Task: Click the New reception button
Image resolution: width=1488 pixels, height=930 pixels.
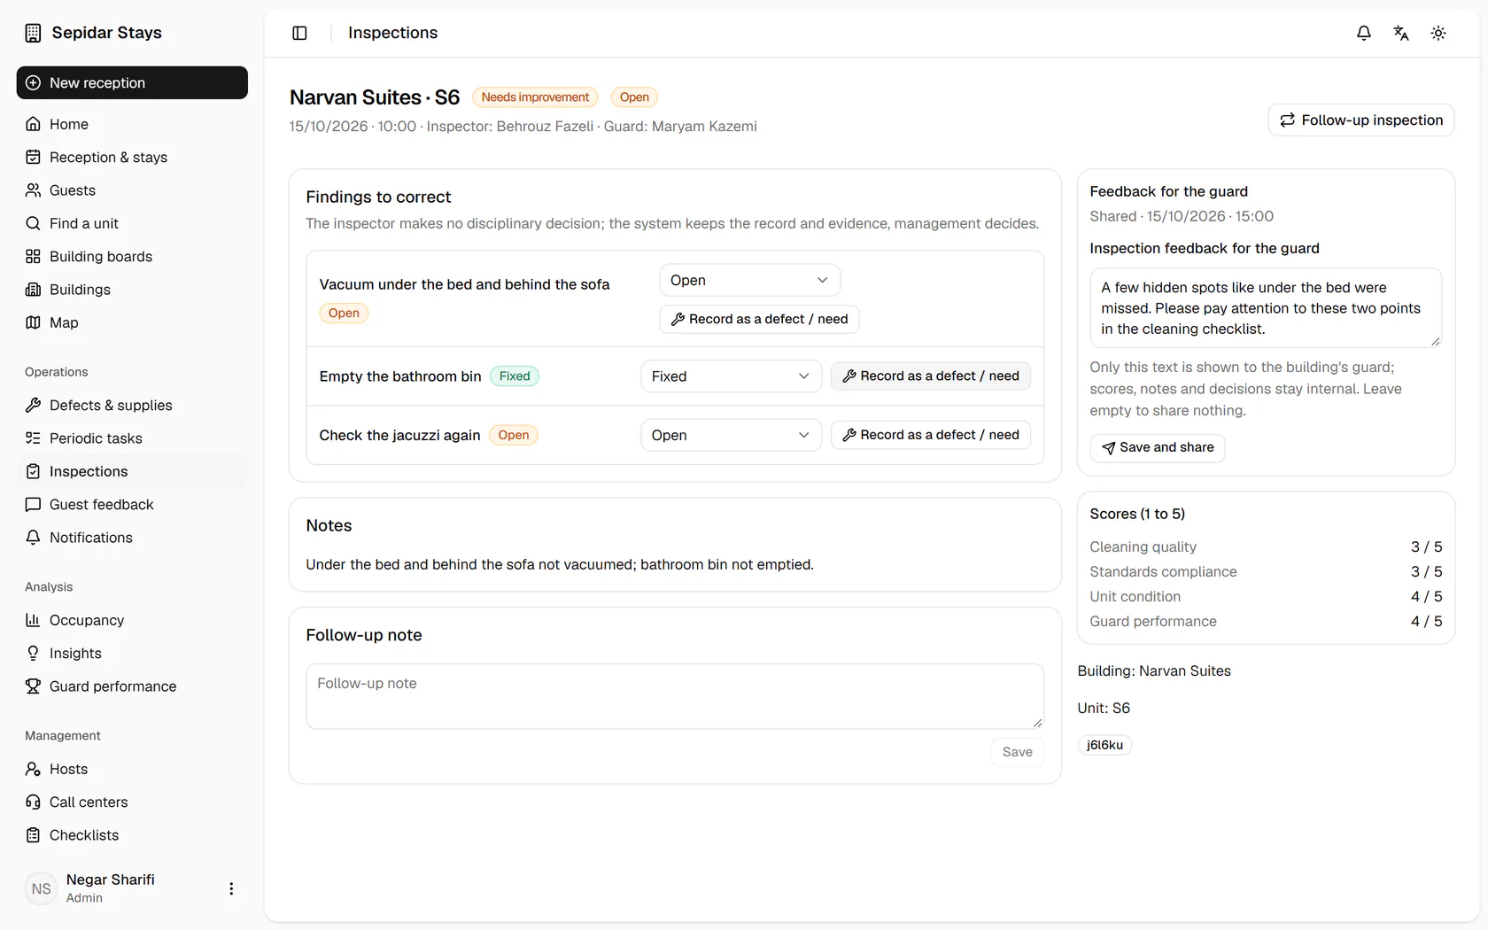Action: point(132,82)
